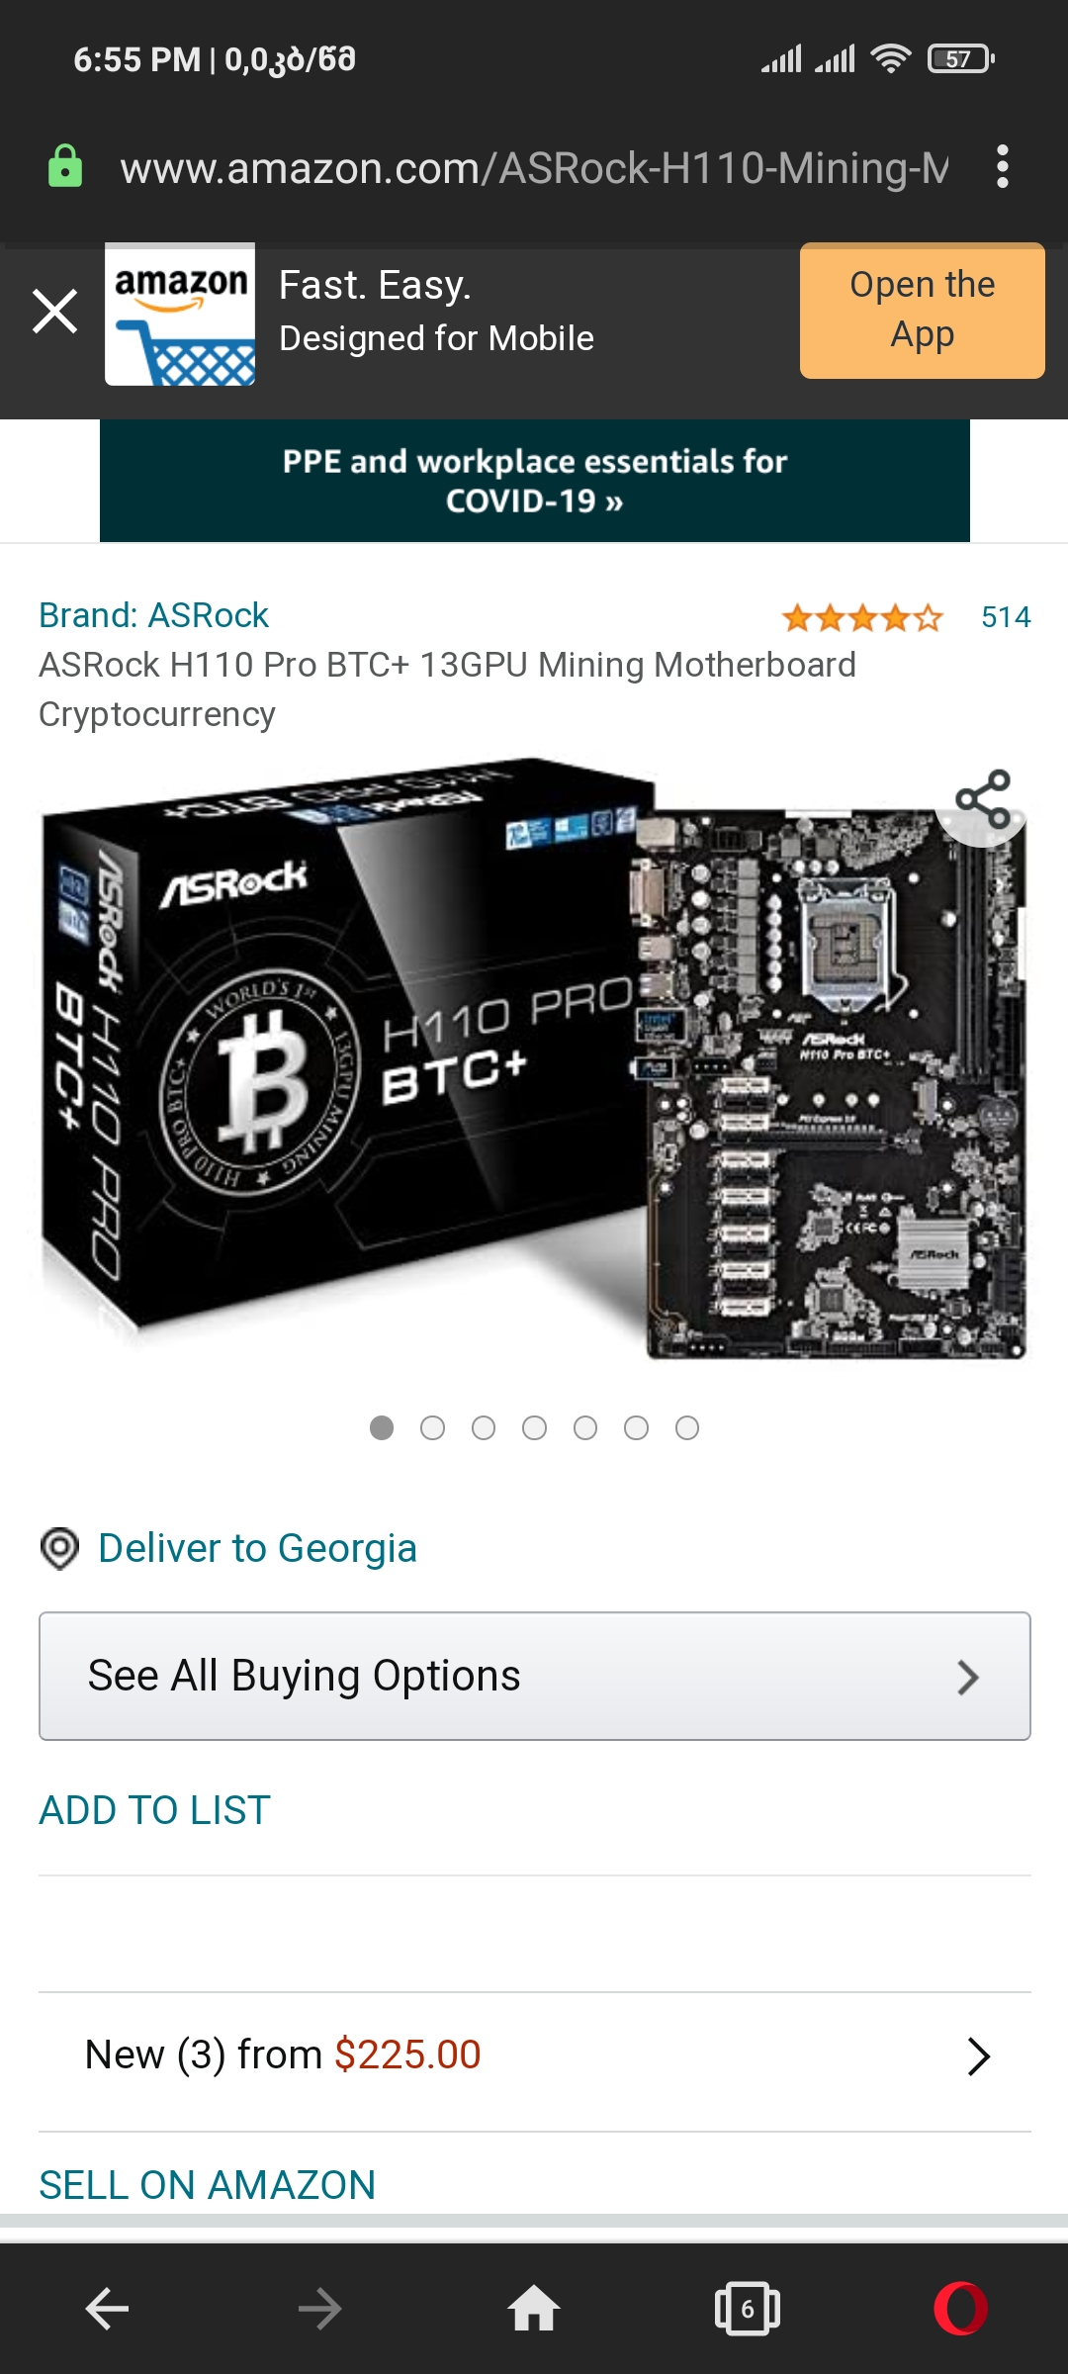Select the second image carousel dot

pyautogui.click(x=432, y=1427)
